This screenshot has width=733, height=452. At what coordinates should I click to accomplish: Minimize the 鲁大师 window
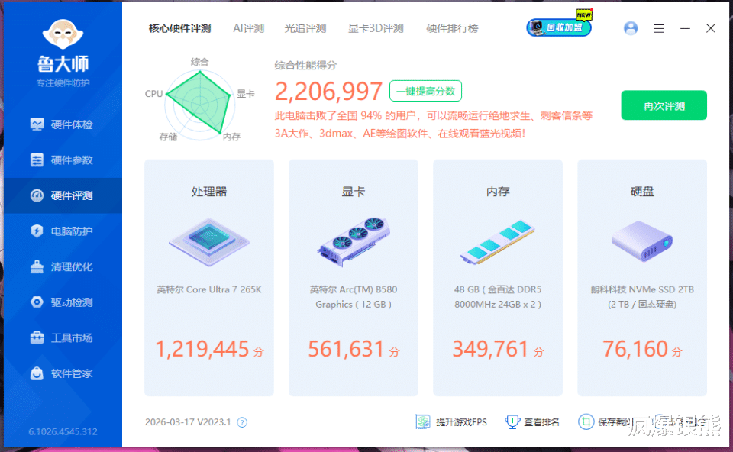pyautogui.click(x=686, y=28)
